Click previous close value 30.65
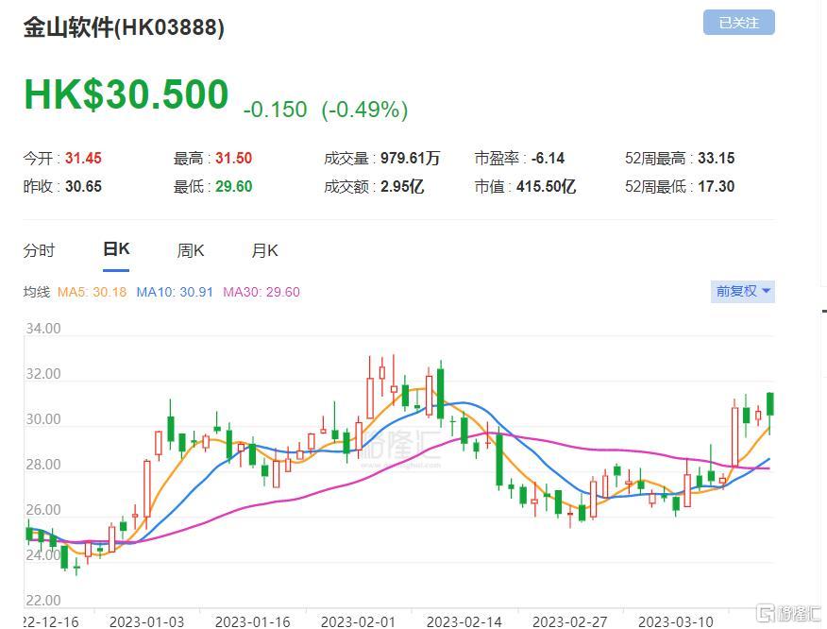The height and width of the screenshot is (629, 827). pos(83,186)
